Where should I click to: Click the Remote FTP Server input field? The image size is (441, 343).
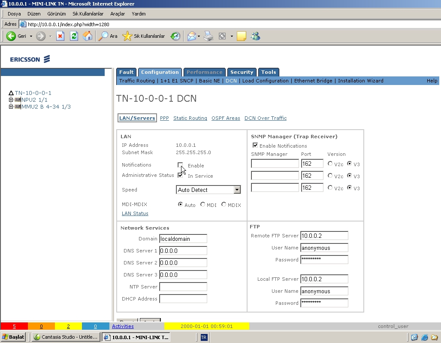324,236
